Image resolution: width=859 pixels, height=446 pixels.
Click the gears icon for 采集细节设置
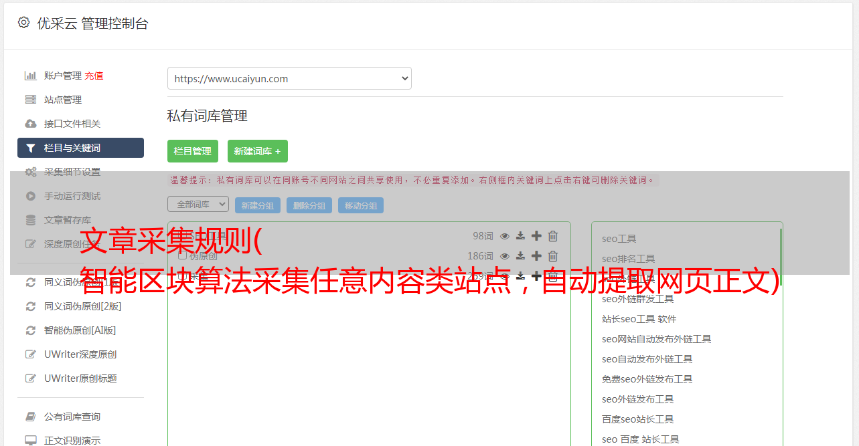tap(31, 172)
